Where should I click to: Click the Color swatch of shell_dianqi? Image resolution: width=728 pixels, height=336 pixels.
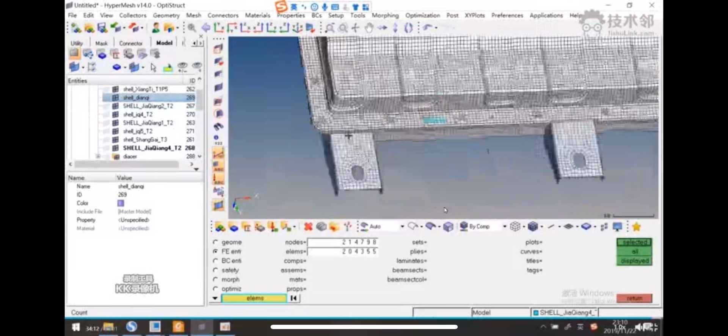point(121,203)
